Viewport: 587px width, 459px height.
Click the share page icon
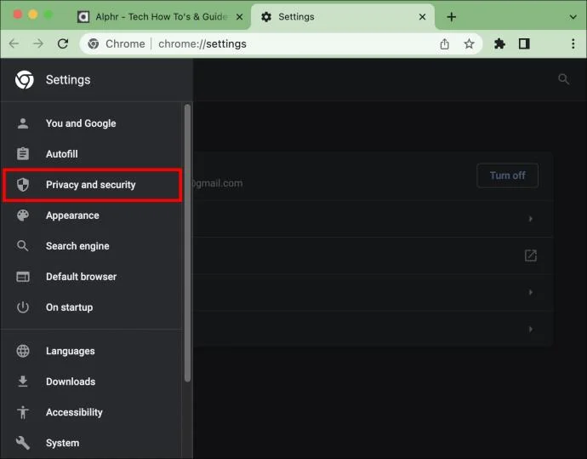tap(444, 43)
